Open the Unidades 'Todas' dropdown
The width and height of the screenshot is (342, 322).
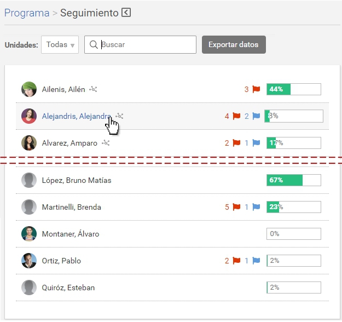[x=60, y=45]
